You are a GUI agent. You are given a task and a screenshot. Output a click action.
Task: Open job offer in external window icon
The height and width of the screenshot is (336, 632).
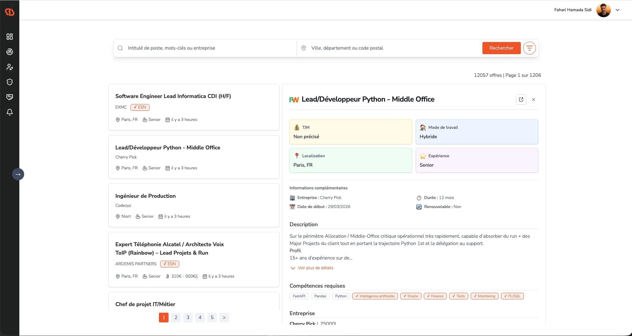pyautogui.click(x=521, y=99)
